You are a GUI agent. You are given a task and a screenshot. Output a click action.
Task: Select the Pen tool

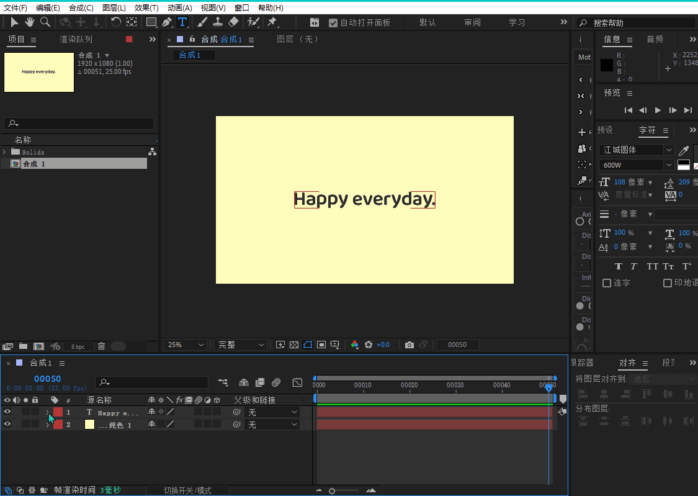(x=166, y=22)
